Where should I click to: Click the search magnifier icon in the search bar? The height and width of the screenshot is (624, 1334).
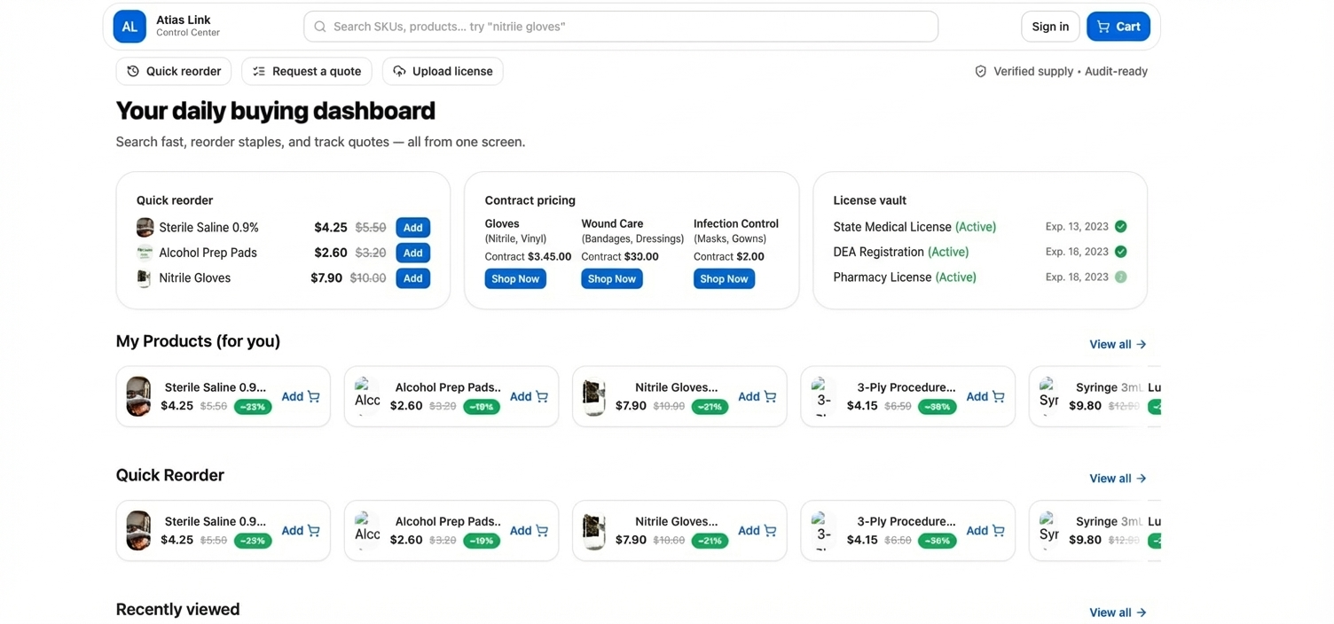coord(319,27)
